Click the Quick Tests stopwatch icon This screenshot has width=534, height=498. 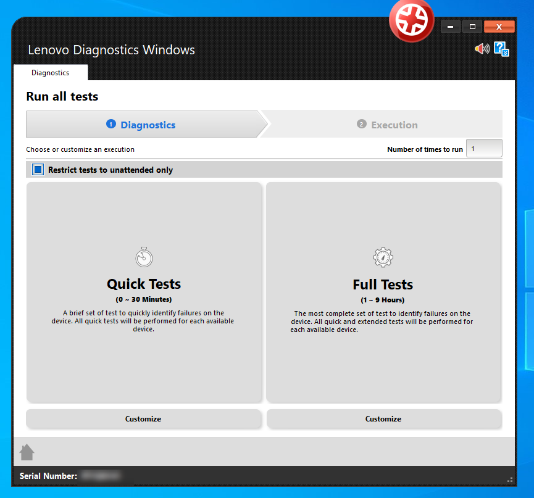pos(144,257)
